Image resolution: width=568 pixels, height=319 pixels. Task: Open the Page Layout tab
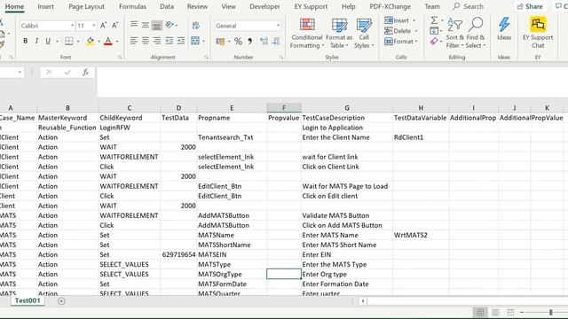click(x=86, y=6)
